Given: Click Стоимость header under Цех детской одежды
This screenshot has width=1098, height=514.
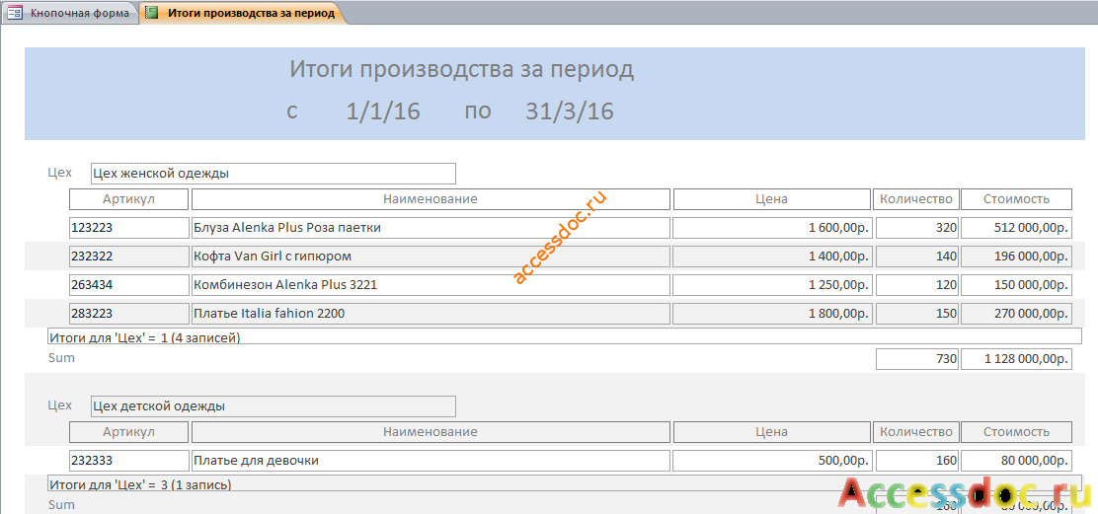Looking at the screenshot, I should 1016,432.
